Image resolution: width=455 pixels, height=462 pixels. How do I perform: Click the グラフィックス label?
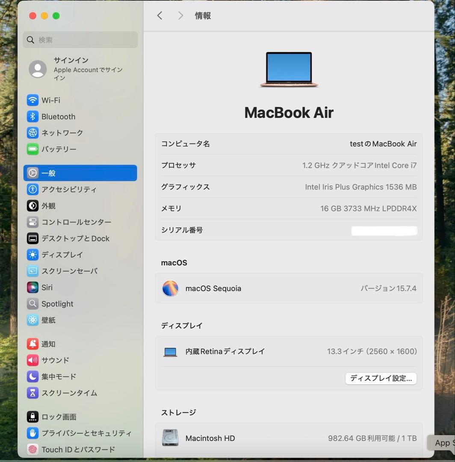pos(185,187)
